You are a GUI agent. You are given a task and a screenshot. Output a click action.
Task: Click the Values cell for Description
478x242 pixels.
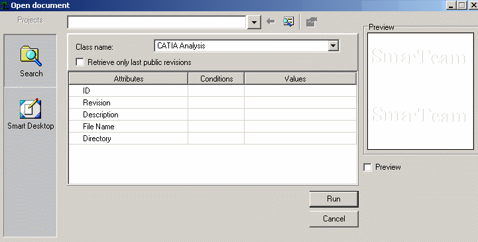tap(300, 114)
